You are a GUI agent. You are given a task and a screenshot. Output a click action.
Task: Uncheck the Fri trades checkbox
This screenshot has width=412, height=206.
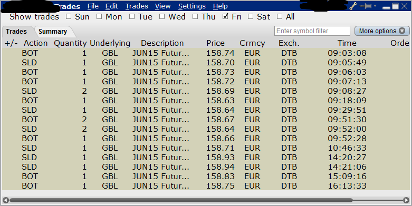click(225, 16)
